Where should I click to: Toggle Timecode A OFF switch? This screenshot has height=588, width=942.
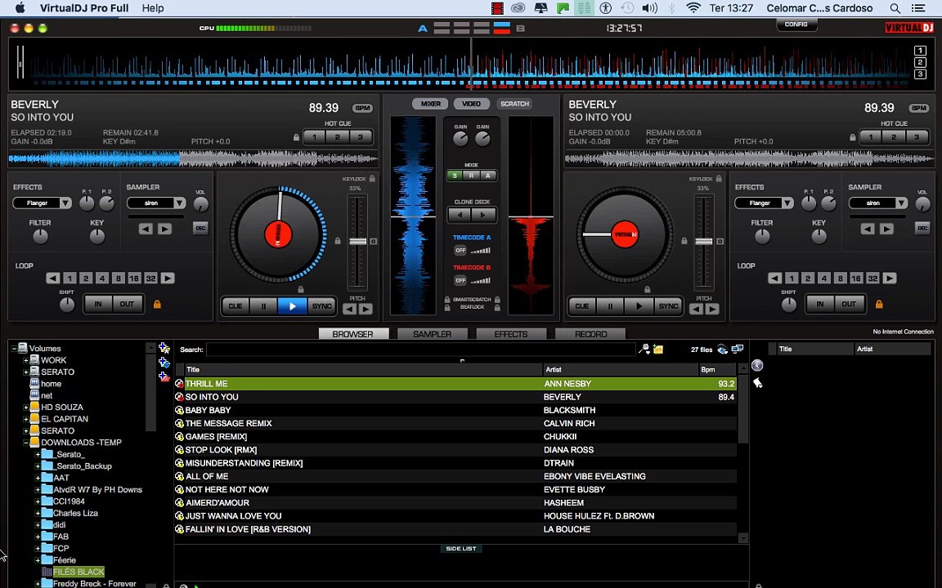460,250
